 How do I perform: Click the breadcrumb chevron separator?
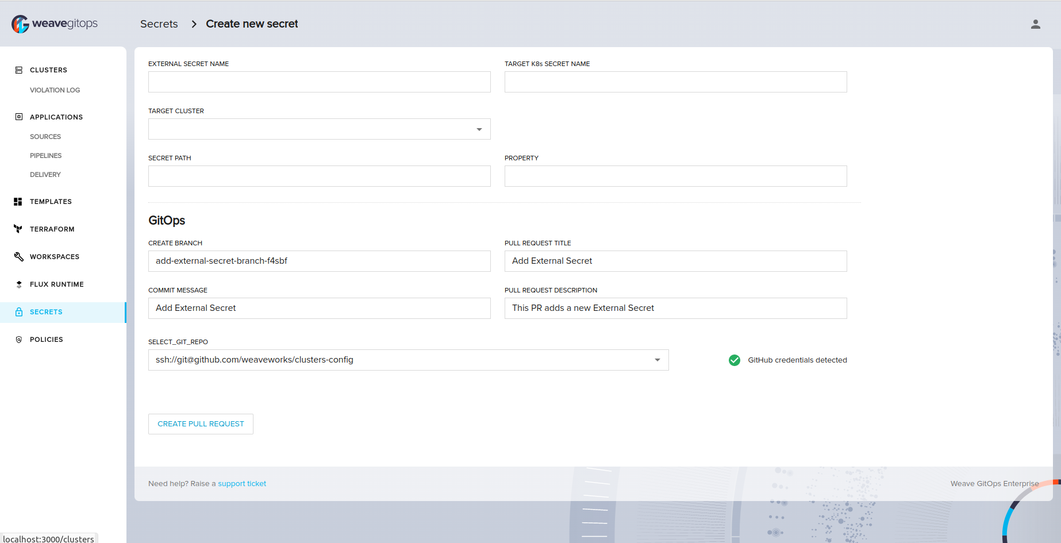point(194,24)
